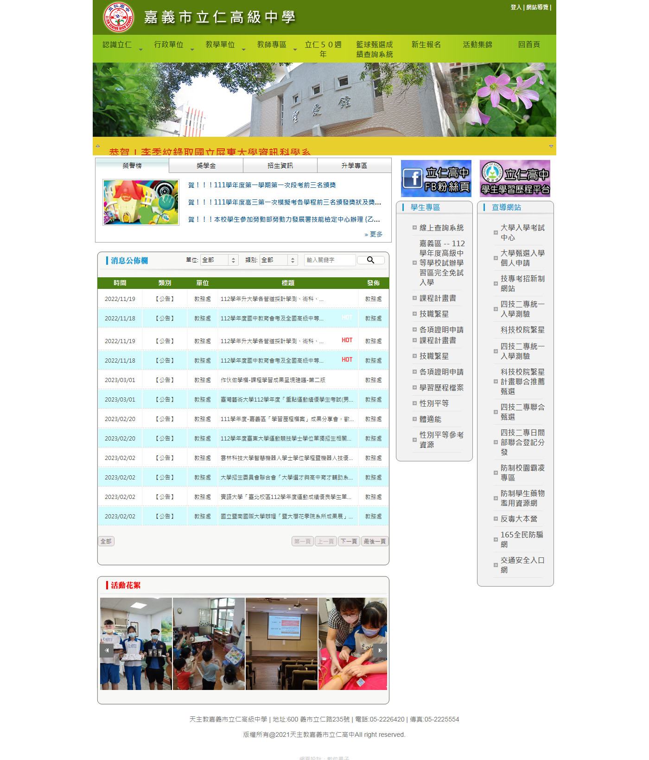This screenshot has height=760, width=649.
Task: Open 新生報名 in navigation bar
Action: (x=426, y=45)
